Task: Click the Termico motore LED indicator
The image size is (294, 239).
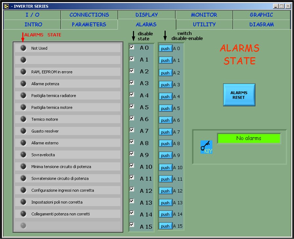Action: click(x=23, y=119)
